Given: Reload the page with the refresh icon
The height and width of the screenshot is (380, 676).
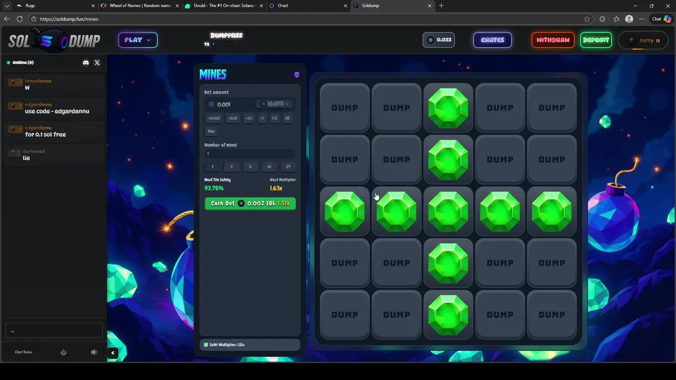Looking at the screenshot, I should coord(20,19).
